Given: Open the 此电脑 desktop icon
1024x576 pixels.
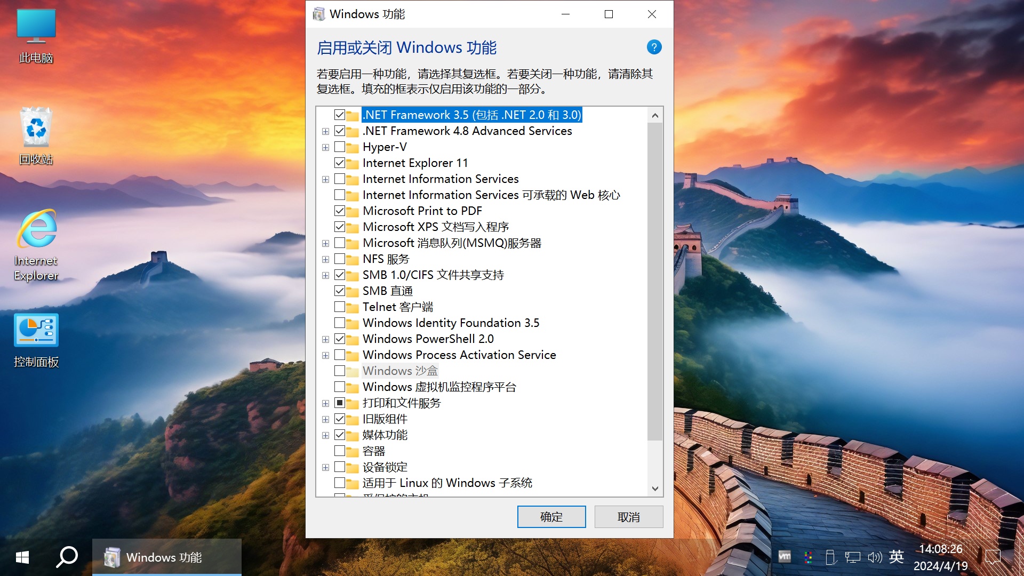Looking at the screenshot, I should [36, 36].
